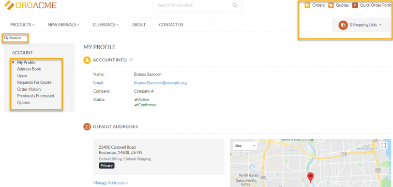This screenshot has height=187, width=393.
Task: Toggle the map fullscreen icon
Action: point(384,146)
